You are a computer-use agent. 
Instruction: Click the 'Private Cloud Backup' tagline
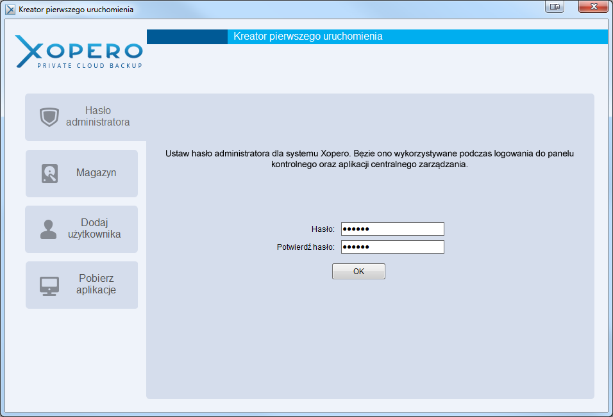(89, 65)
